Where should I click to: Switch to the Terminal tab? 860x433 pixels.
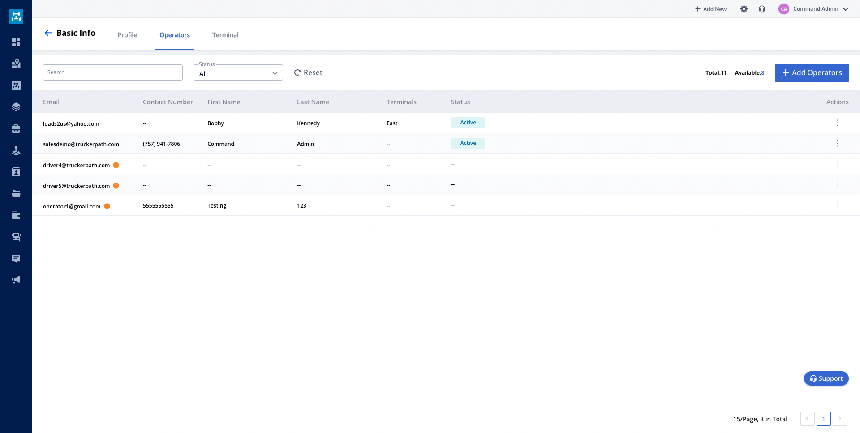tap(225, 35)
